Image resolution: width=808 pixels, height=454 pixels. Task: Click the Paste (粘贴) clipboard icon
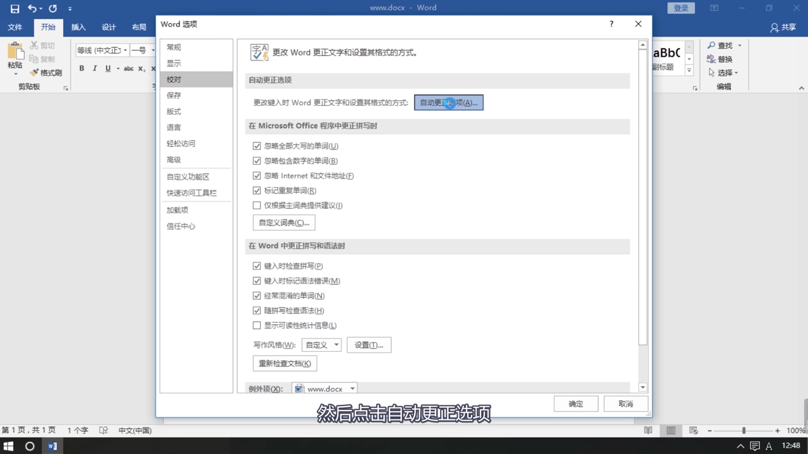tap(15, 52)
